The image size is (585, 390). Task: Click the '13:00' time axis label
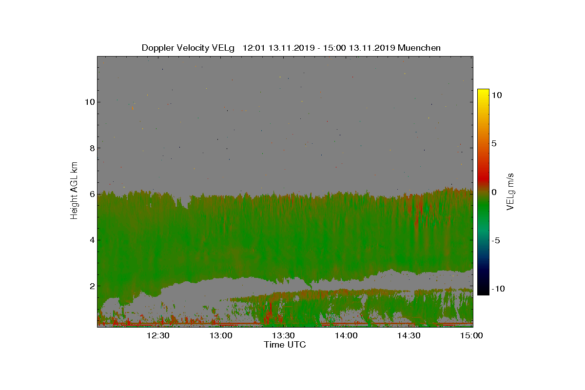221,335
